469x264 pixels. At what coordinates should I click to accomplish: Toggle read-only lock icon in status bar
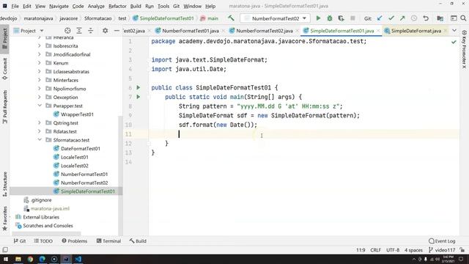click(x=462, y=249)
